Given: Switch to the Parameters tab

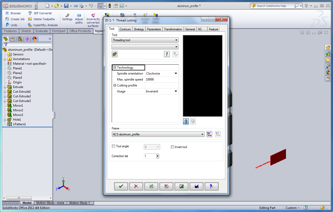Looking at the screenshot, I should [154, 29].
